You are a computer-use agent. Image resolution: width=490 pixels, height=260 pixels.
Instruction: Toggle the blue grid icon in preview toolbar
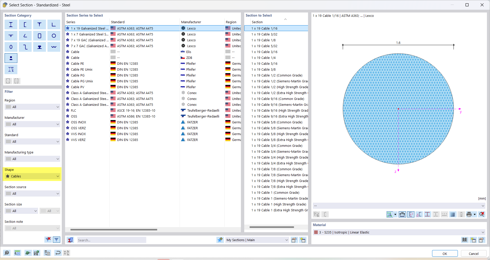pos(453,214)
